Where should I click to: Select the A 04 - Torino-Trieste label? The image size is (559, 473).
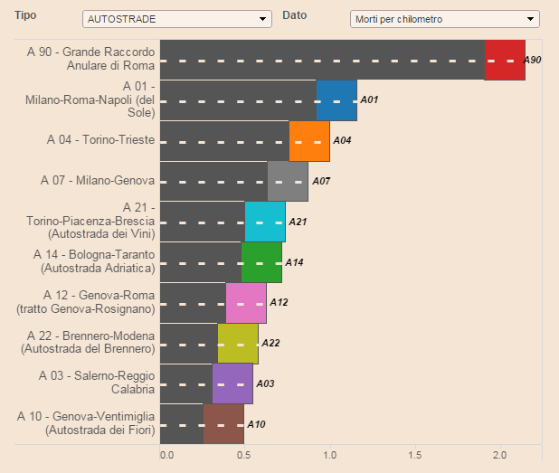99,140
